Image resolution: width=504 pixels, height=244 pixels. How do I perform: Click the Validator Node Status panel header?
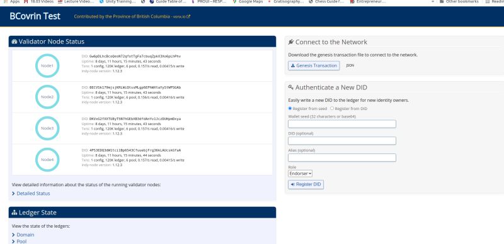(x=142, y=42)
